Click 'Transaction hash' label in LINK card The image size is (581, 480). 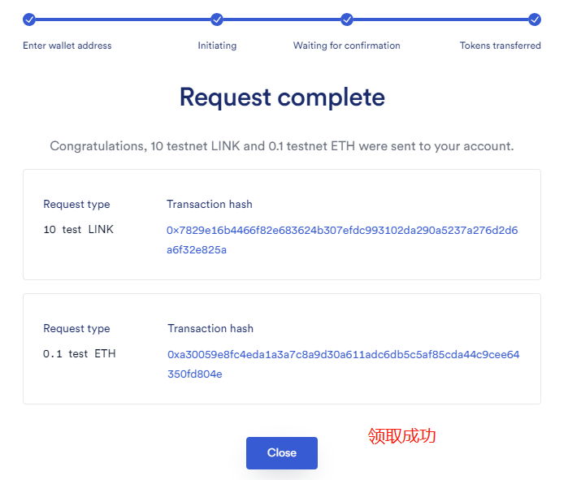210,204
